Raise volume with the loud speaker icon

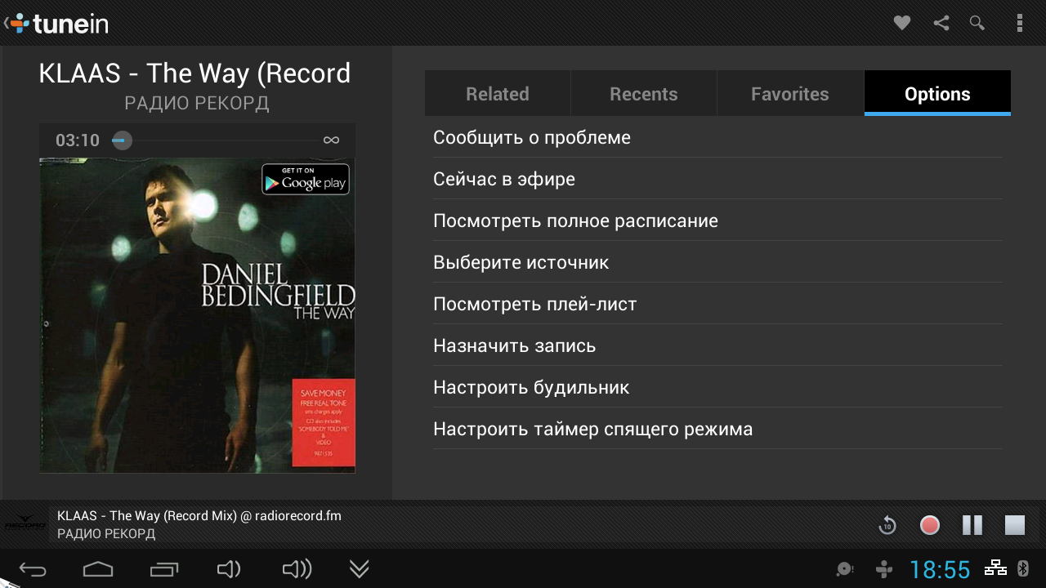point(296,569)
